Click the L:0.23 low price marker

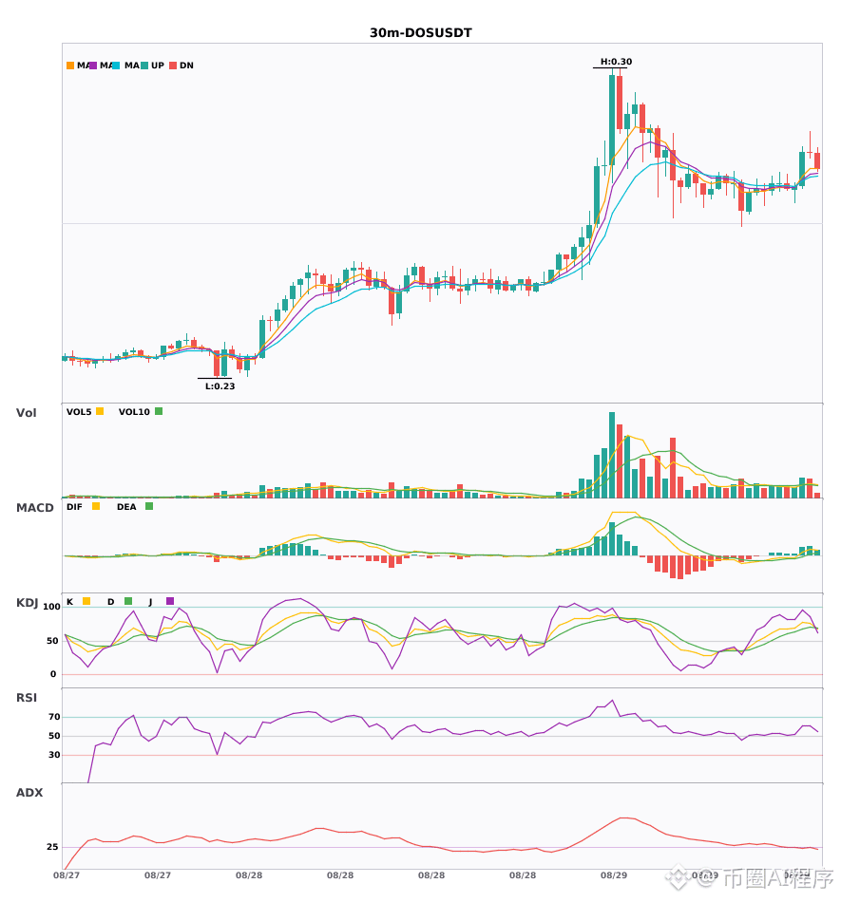pos(220,386)
